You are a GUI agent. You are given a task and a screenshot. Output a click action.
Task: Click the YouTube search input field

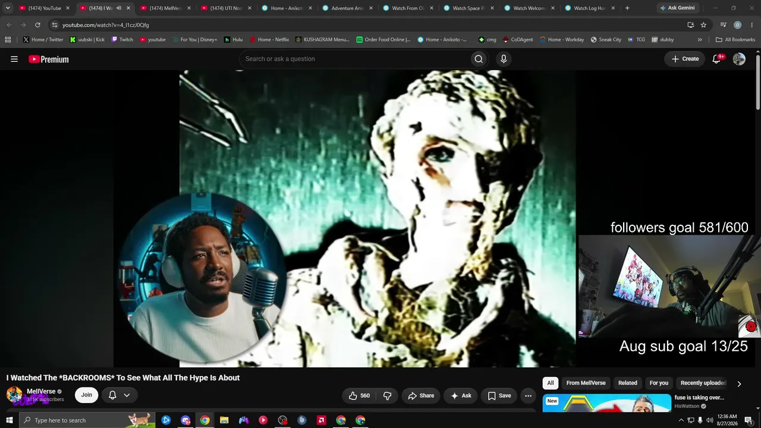tap(354, 59)
